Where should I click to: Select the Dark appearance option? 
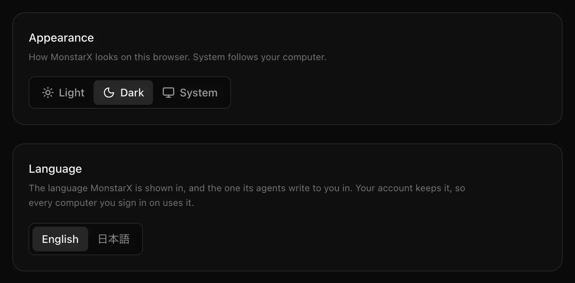pyautogui.click(x=123, y=93)
